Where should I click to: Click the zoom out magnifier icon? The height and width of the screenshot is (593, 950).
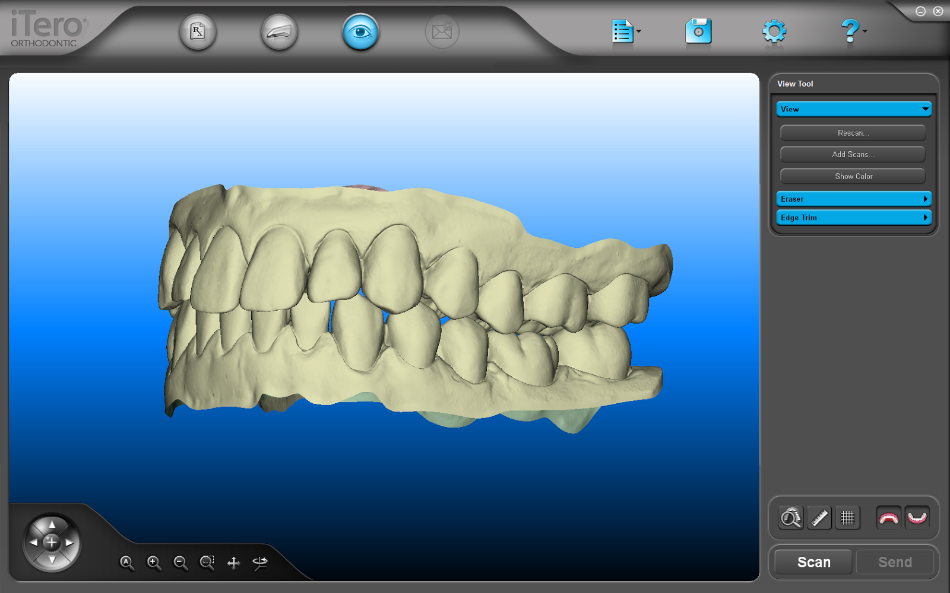(x=180, y=563)
